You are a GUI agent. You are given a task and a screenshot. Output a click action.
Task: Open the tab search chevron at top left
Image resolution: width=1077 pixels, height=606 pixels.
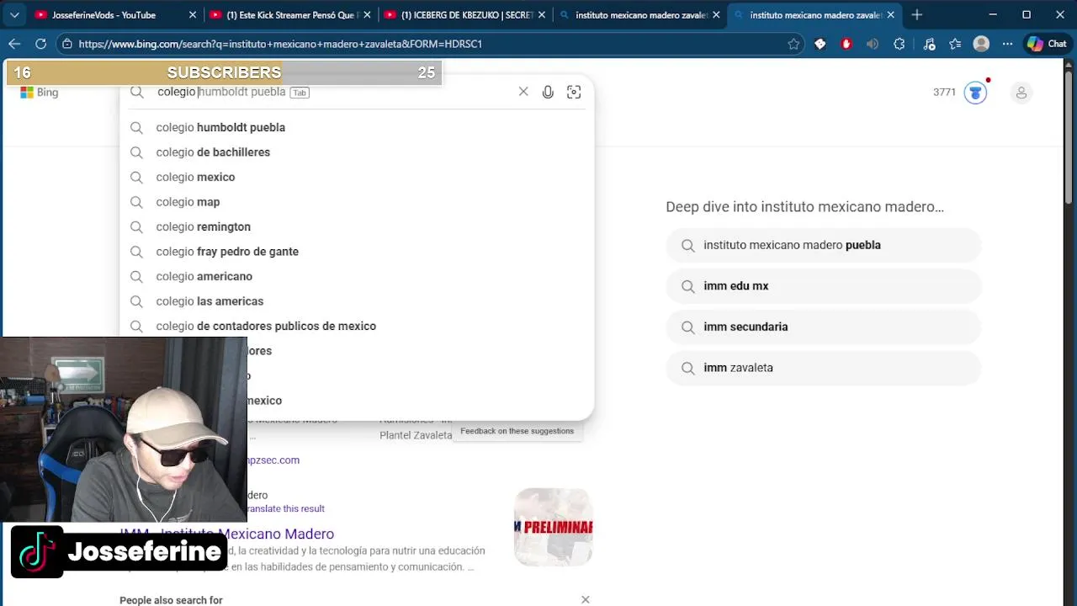[14, 15]
